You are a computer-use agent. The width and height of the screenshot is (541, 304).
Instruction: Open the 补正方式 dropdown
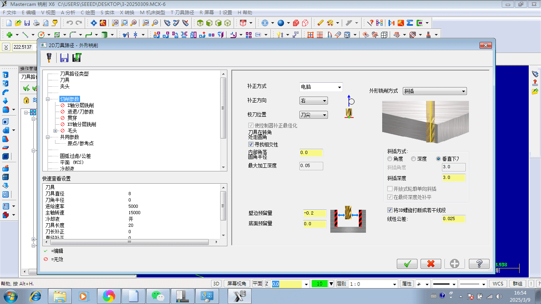coord(321,87)
